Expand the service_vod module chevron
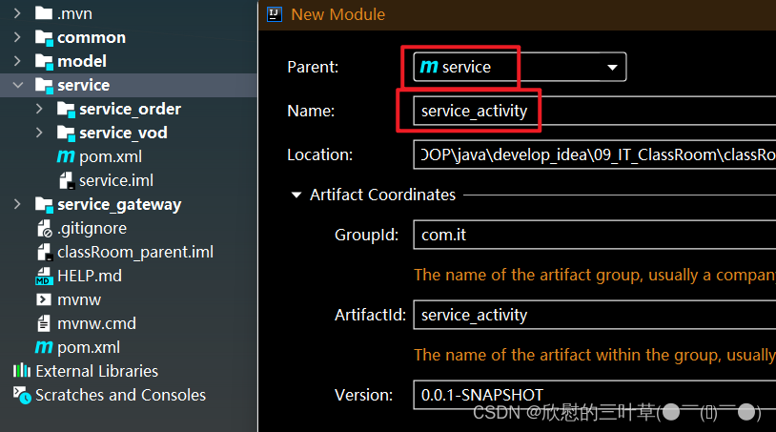776x432 pixels. (40, 133)
